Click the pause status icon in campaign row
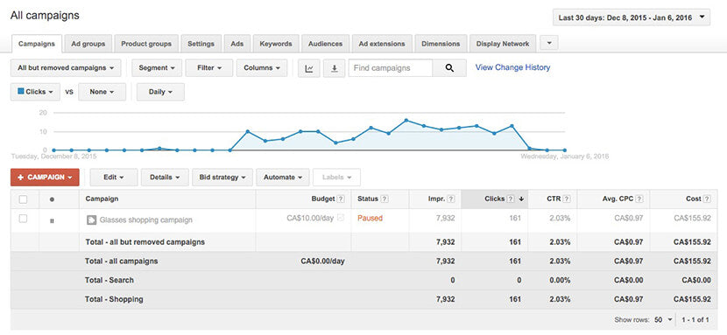The height and width of the screenshot is (335, 727). coord(52,220)
